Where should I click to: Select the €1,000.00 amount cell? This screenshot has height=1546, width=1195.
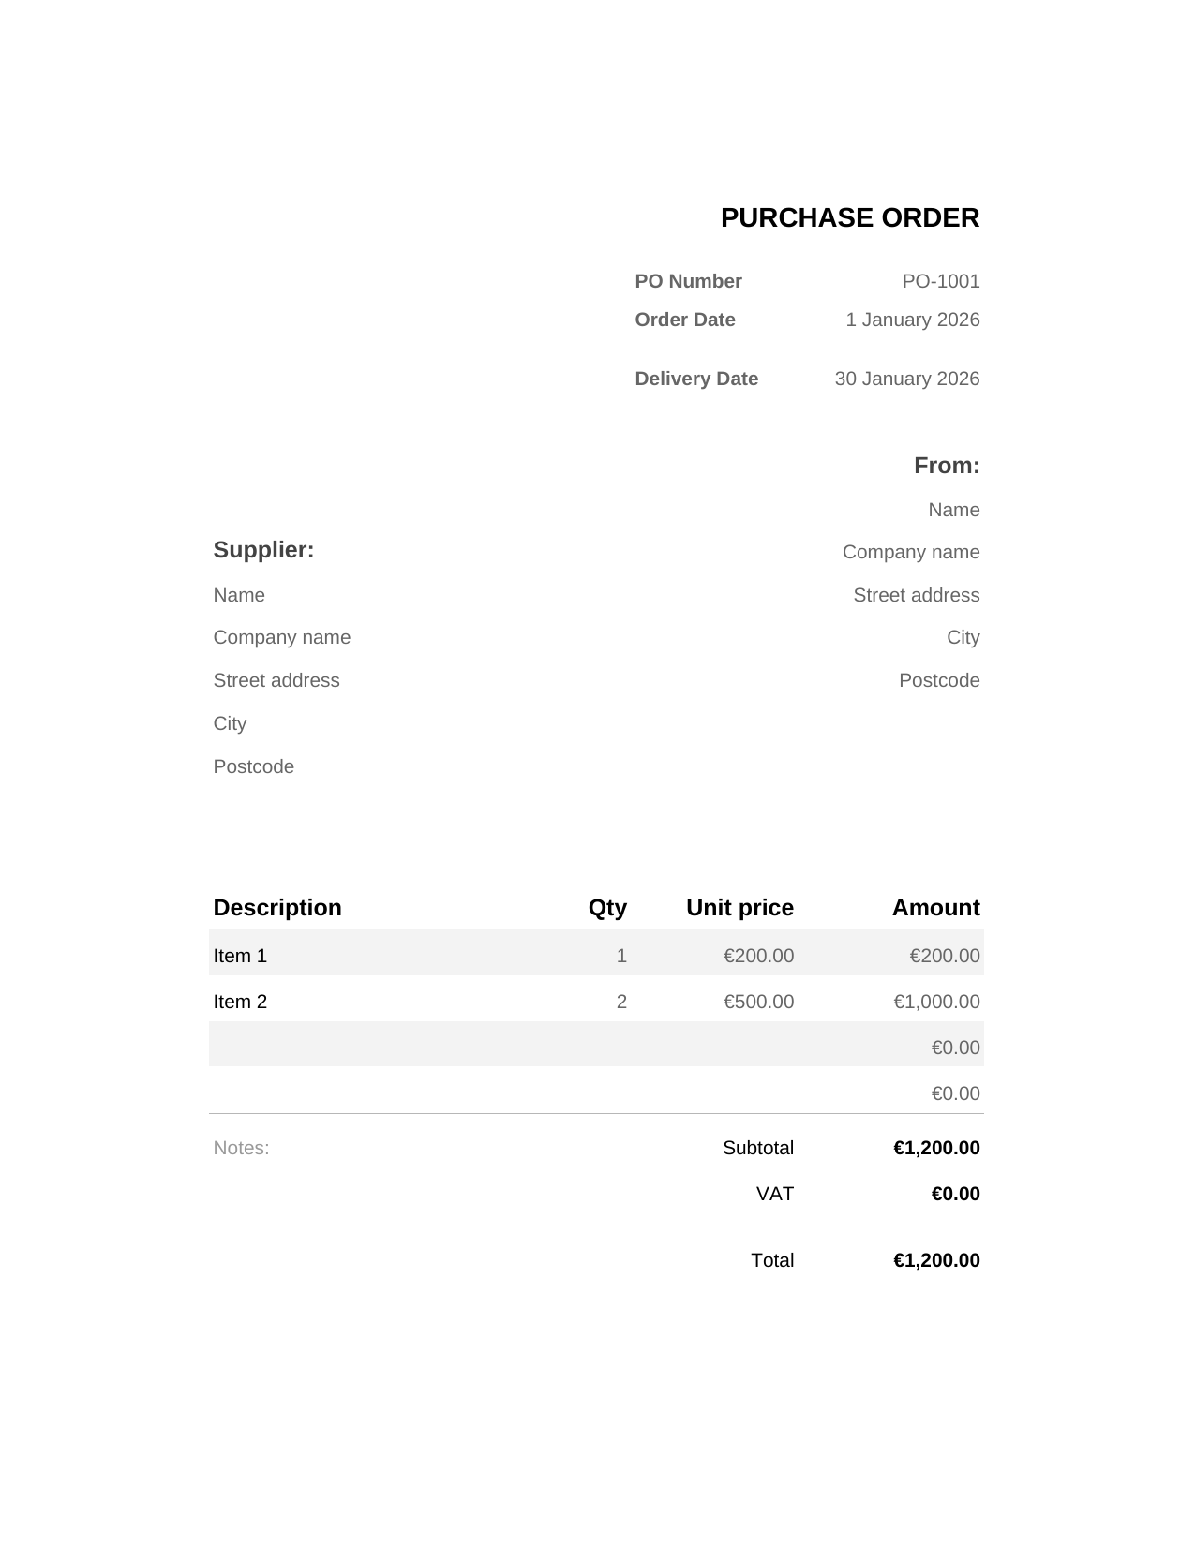click(x=936, y=1002)
